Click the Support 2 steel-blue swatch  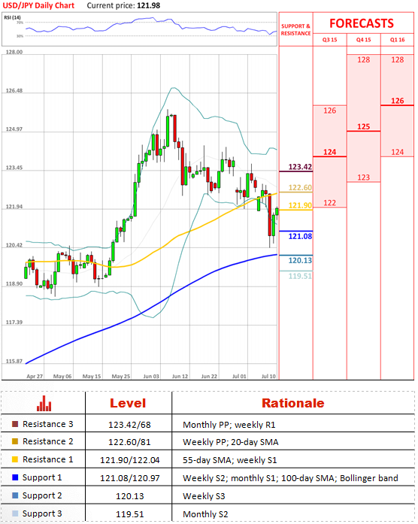pyautogui.click(x=15, y=495)
